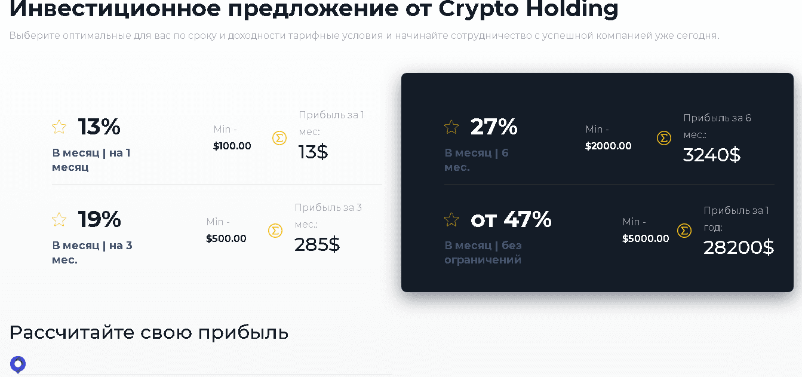
Task: Click the star icon beside the 47% plan
Action: tap(451, 219)
